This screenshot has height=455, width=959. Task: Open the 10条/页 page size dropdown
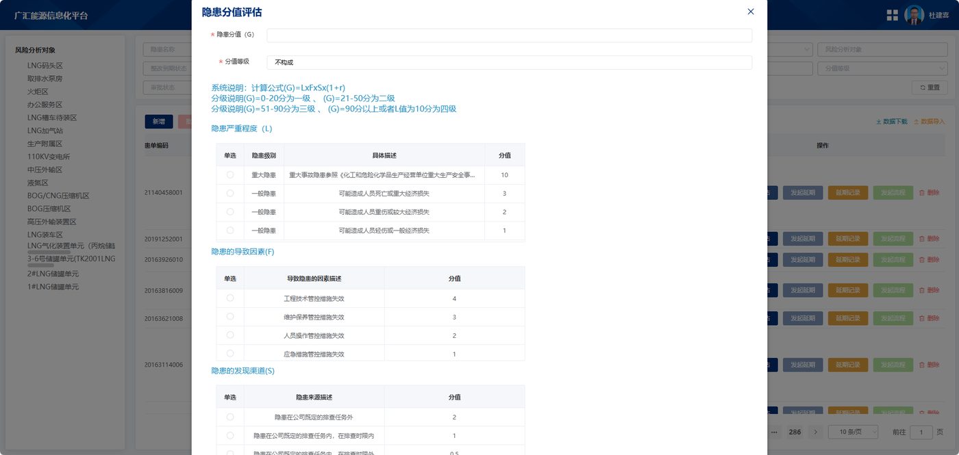[854, 432]
